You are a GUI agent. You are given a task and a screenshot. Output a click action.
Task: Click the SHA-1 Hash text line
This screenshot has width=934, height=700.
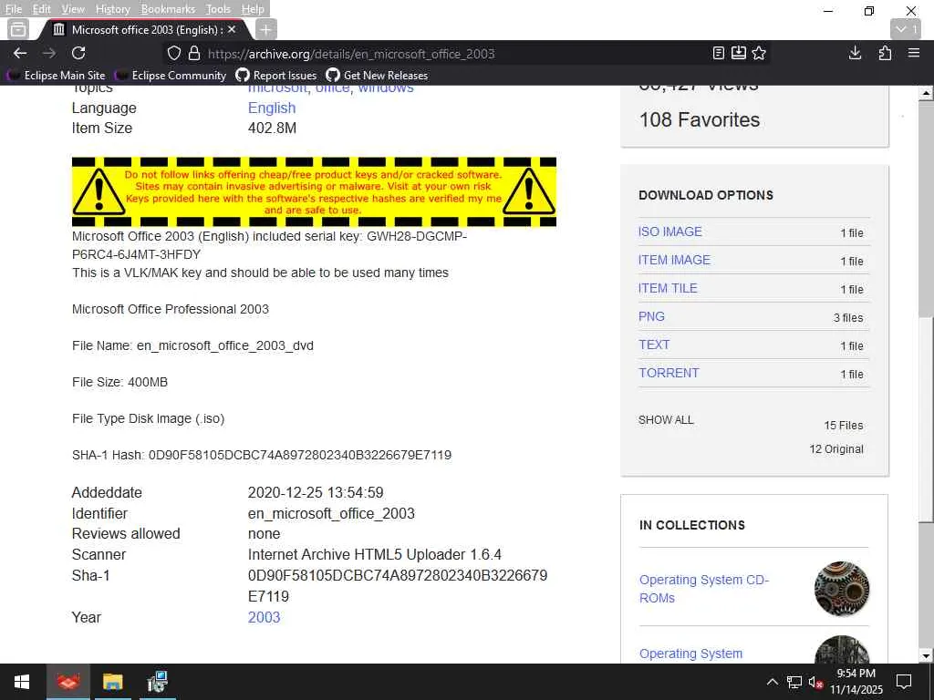pyautogui.click(x=262, y=455)
